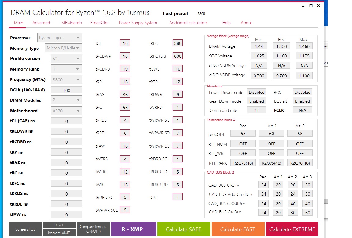Screen dimensions: 352x238
Task: Click Command rate 1T value
Action: click(257, 110)
